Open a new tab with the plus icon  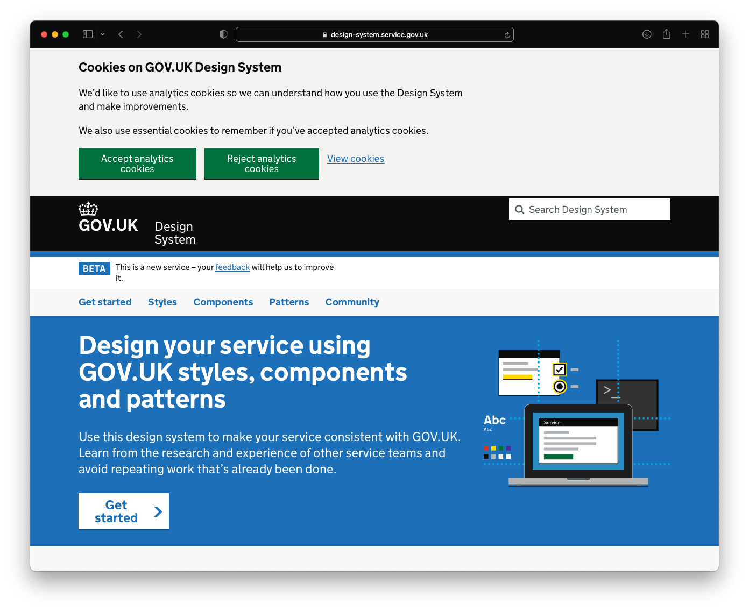coord(686,34)
